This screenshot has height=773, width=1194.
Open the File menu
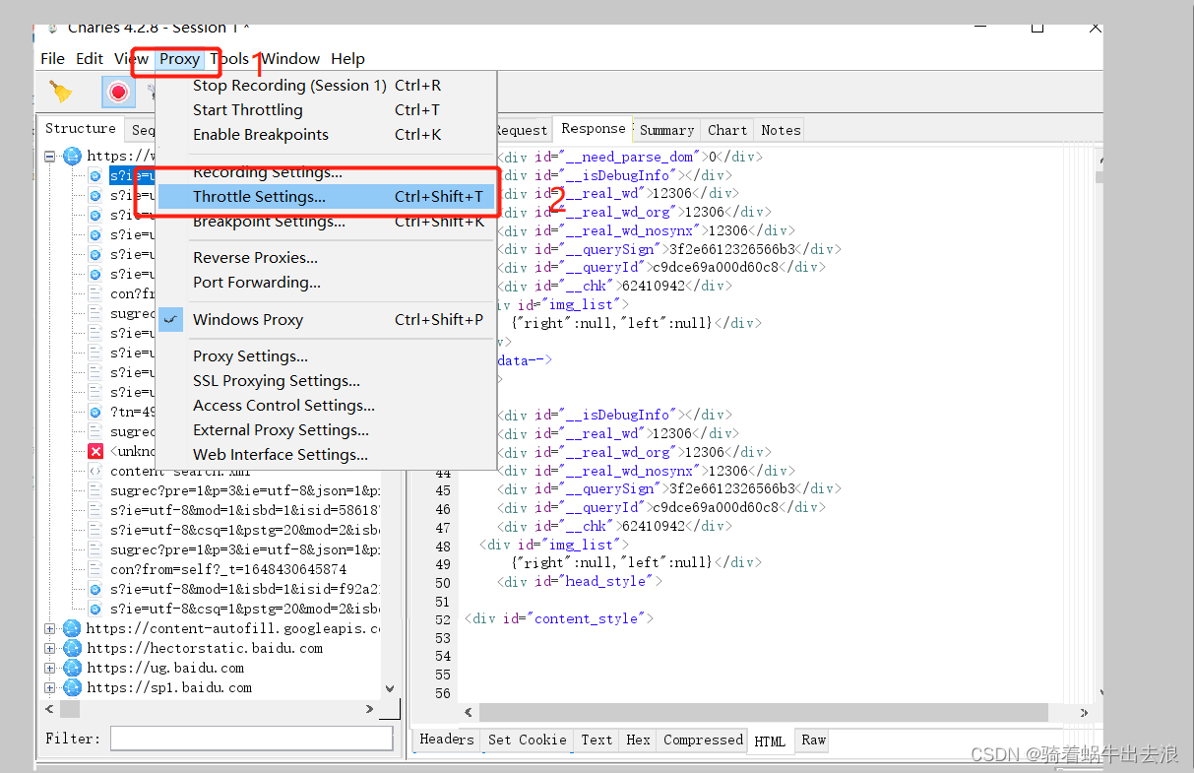(53, 59)
